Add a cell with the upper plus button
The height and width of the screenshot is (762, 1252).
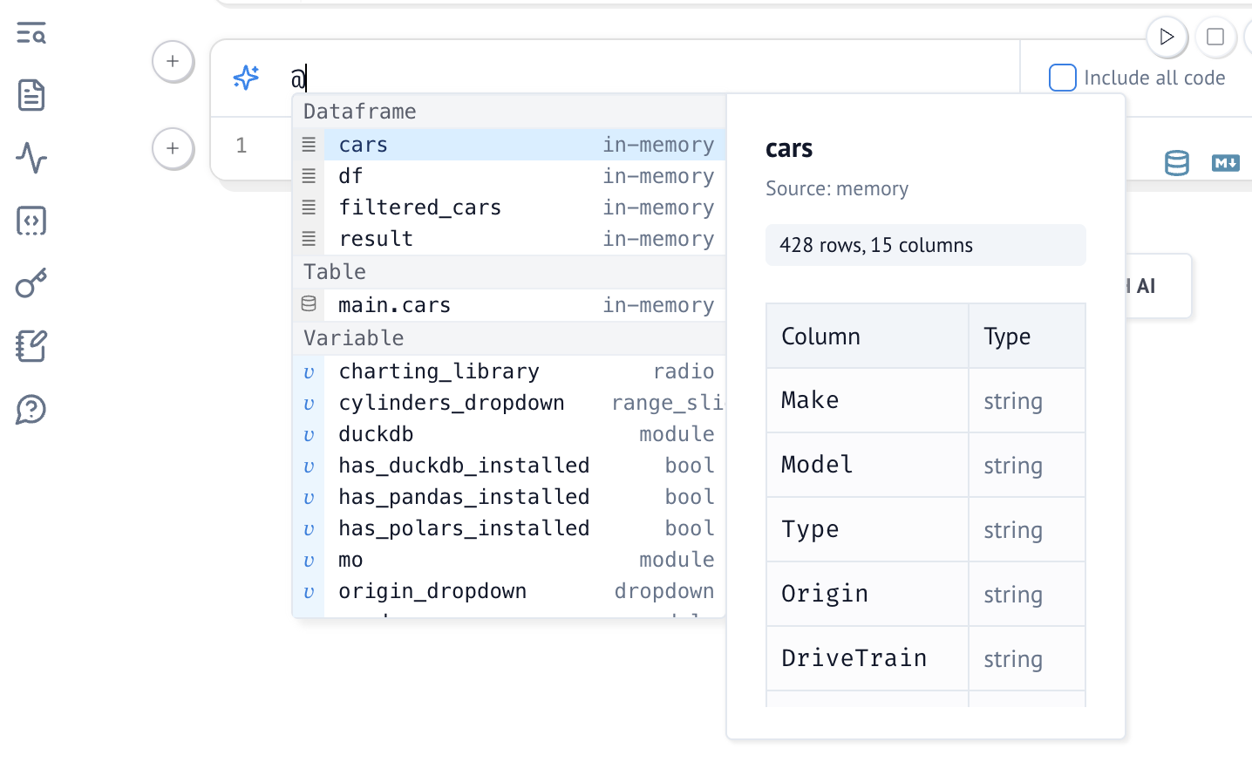click(x=173, y=61)
